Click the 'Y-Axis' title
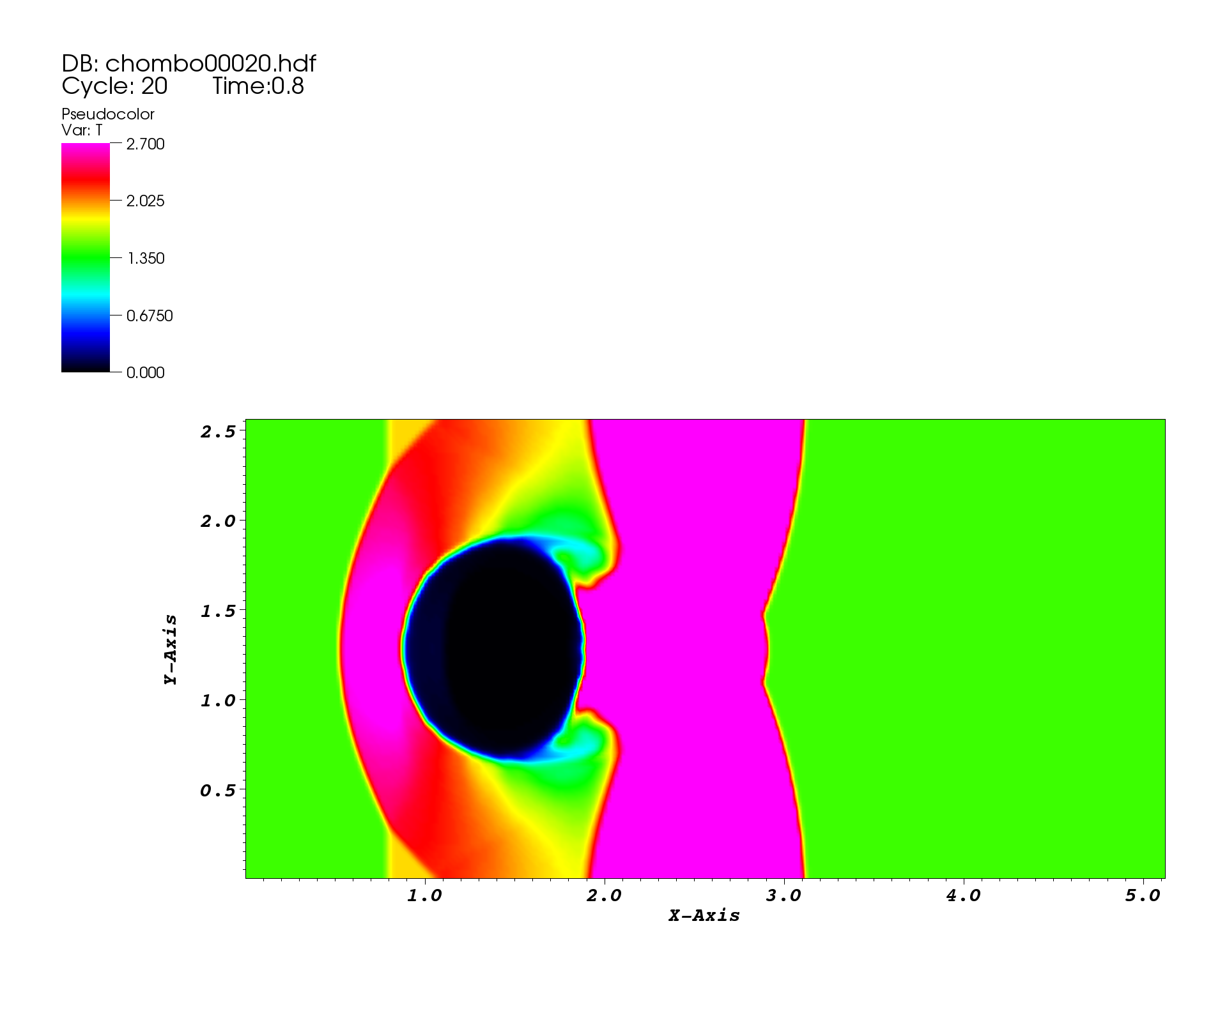1227x1034 pixels. click(x=171, y=650)
